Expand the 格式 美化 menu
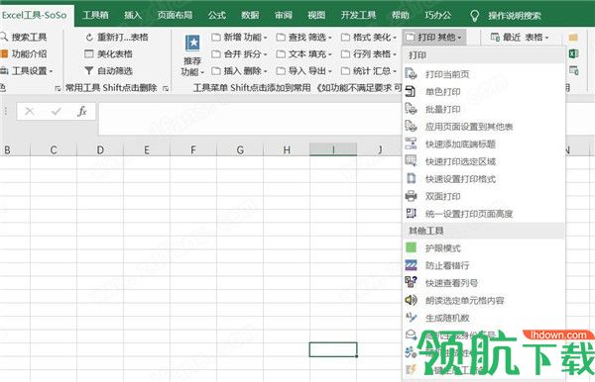Viewport: 595px width, 382px height. click(x=369, y=37)
